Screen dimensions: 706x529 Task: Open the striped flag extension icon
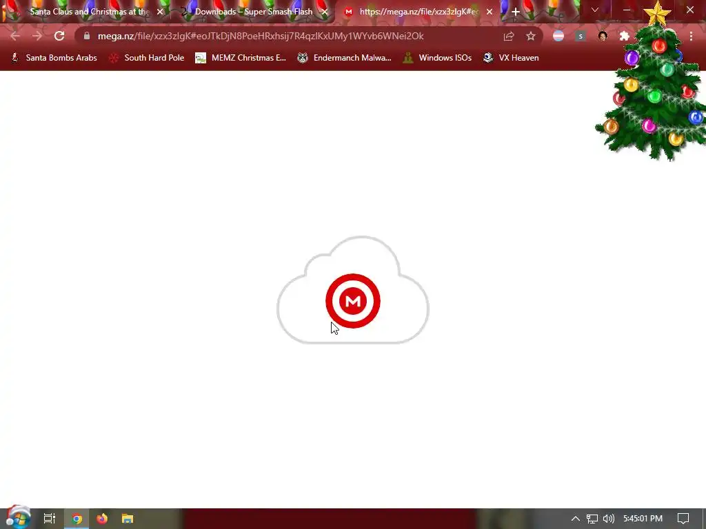(558, 36)
